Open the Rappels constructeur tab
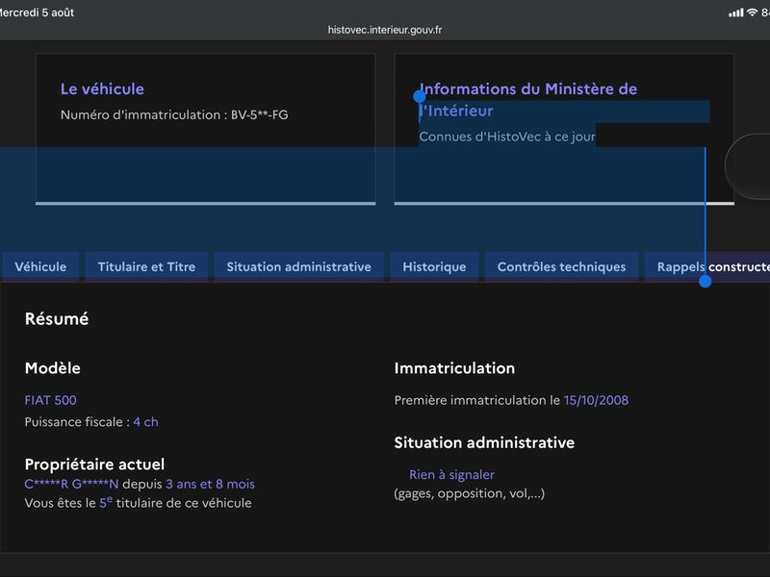Viewport: 770px width, 577px height. coord(707,267)
